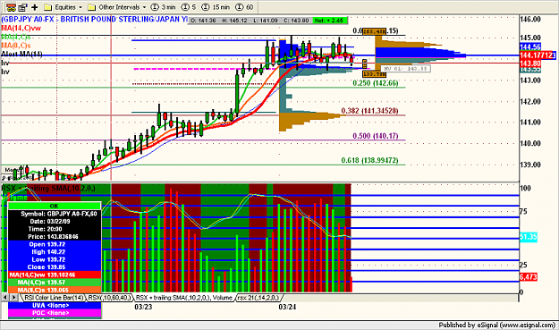Screen dimensions: 559x330
Task: Click the Symbol: GBPJPY A0-FX,60 row
Action: tap(55, 214)
